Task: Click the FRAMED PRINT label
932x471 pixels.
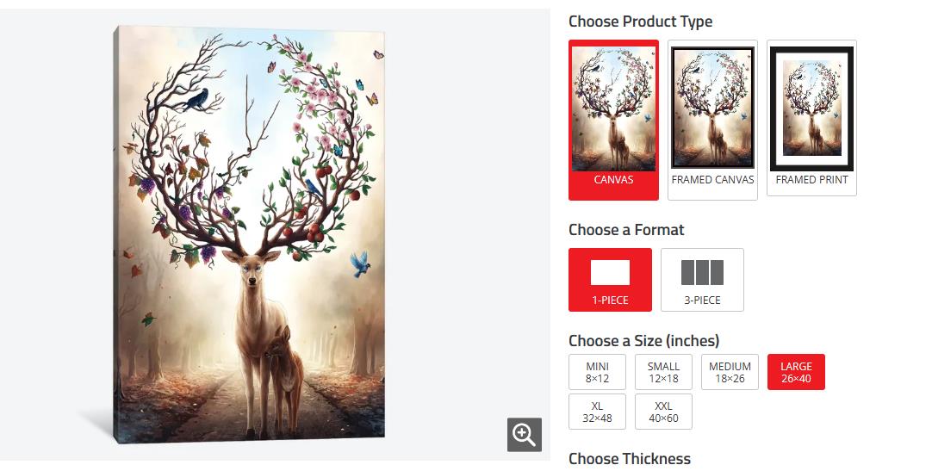Action: [x=812, y=179]
